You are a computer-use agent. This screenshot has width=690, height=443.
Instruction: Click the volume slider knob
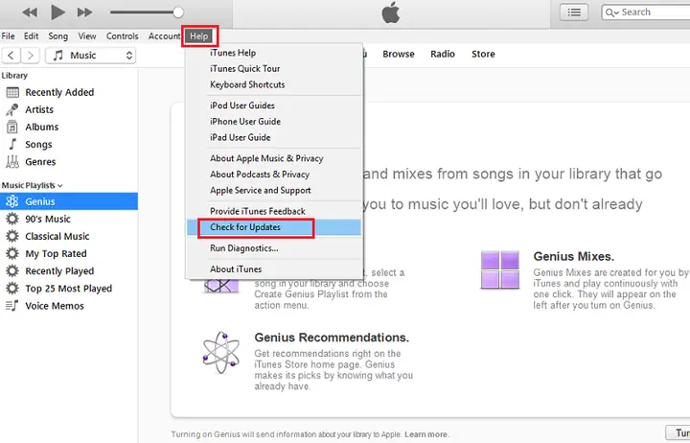pyautogui.click(x=178, y=12)
